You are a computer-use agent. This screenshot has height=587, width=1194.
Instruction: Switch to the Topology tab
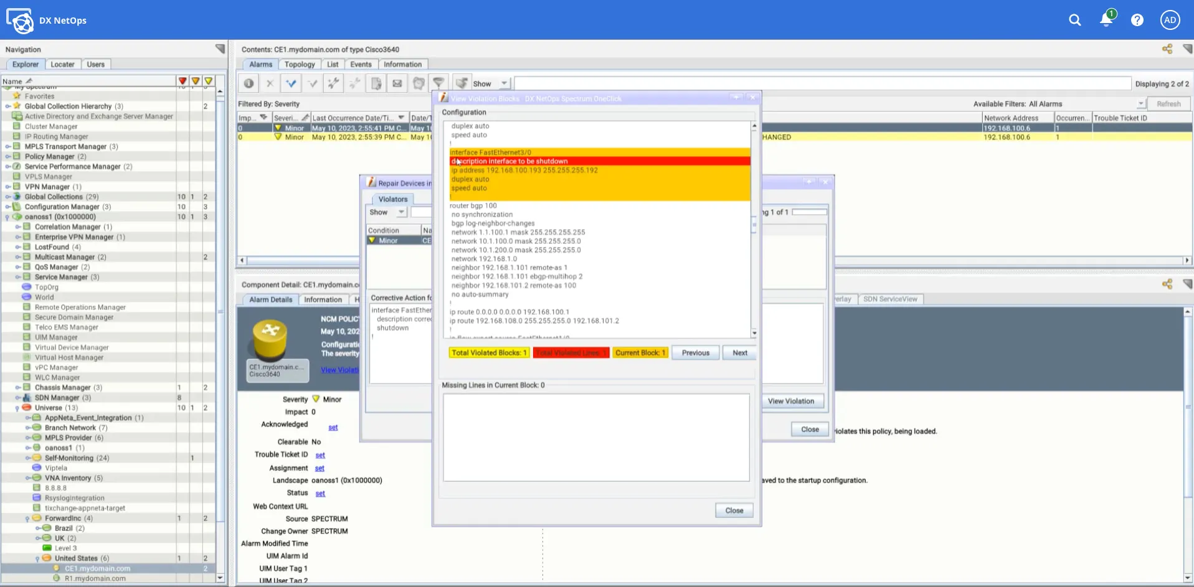coord(300,64)
